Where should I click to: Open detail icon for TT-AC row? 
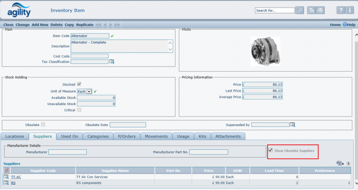click(6, 177)
